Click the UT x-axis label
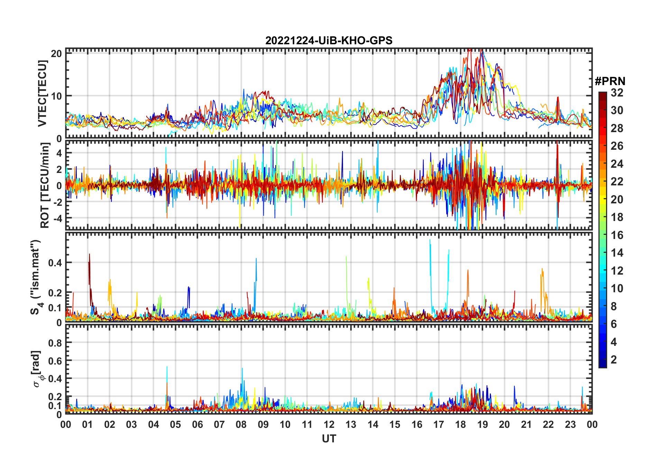Screen dimensions: 658x460 click(x=329, y=439)
